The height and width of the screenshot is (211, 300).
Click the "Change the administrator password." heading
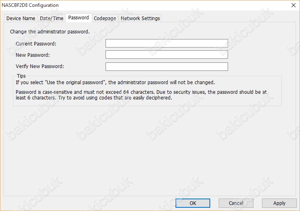[x=50, y=32]
